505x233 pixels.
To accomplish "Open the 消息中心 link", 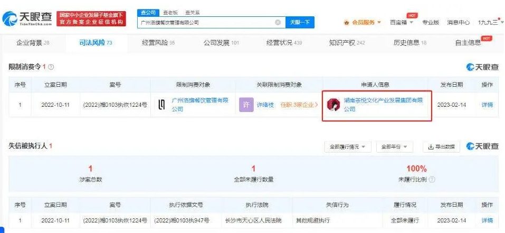I will click(x=459, y=23).
